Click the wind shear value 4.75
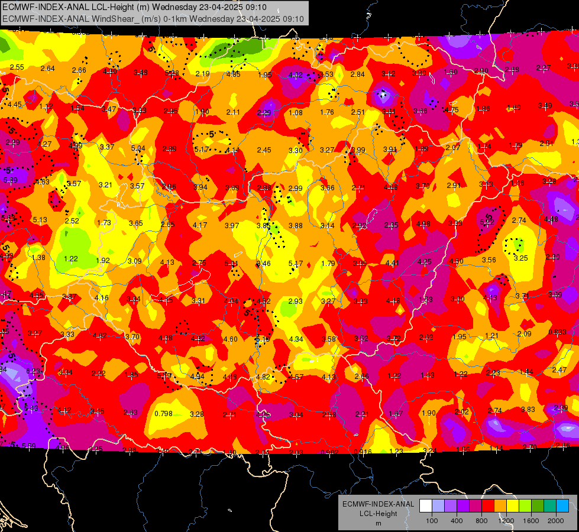Viewport: 579px width, 532px height. click(x=452, y=109)
